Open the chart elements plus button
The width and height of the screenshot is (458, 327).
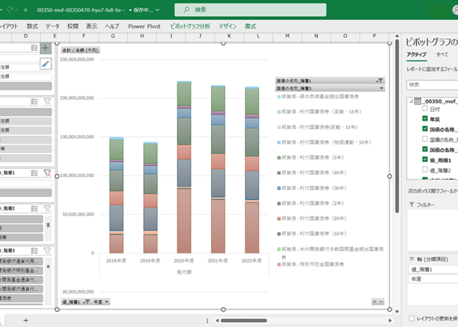click(x=45, y=48)
